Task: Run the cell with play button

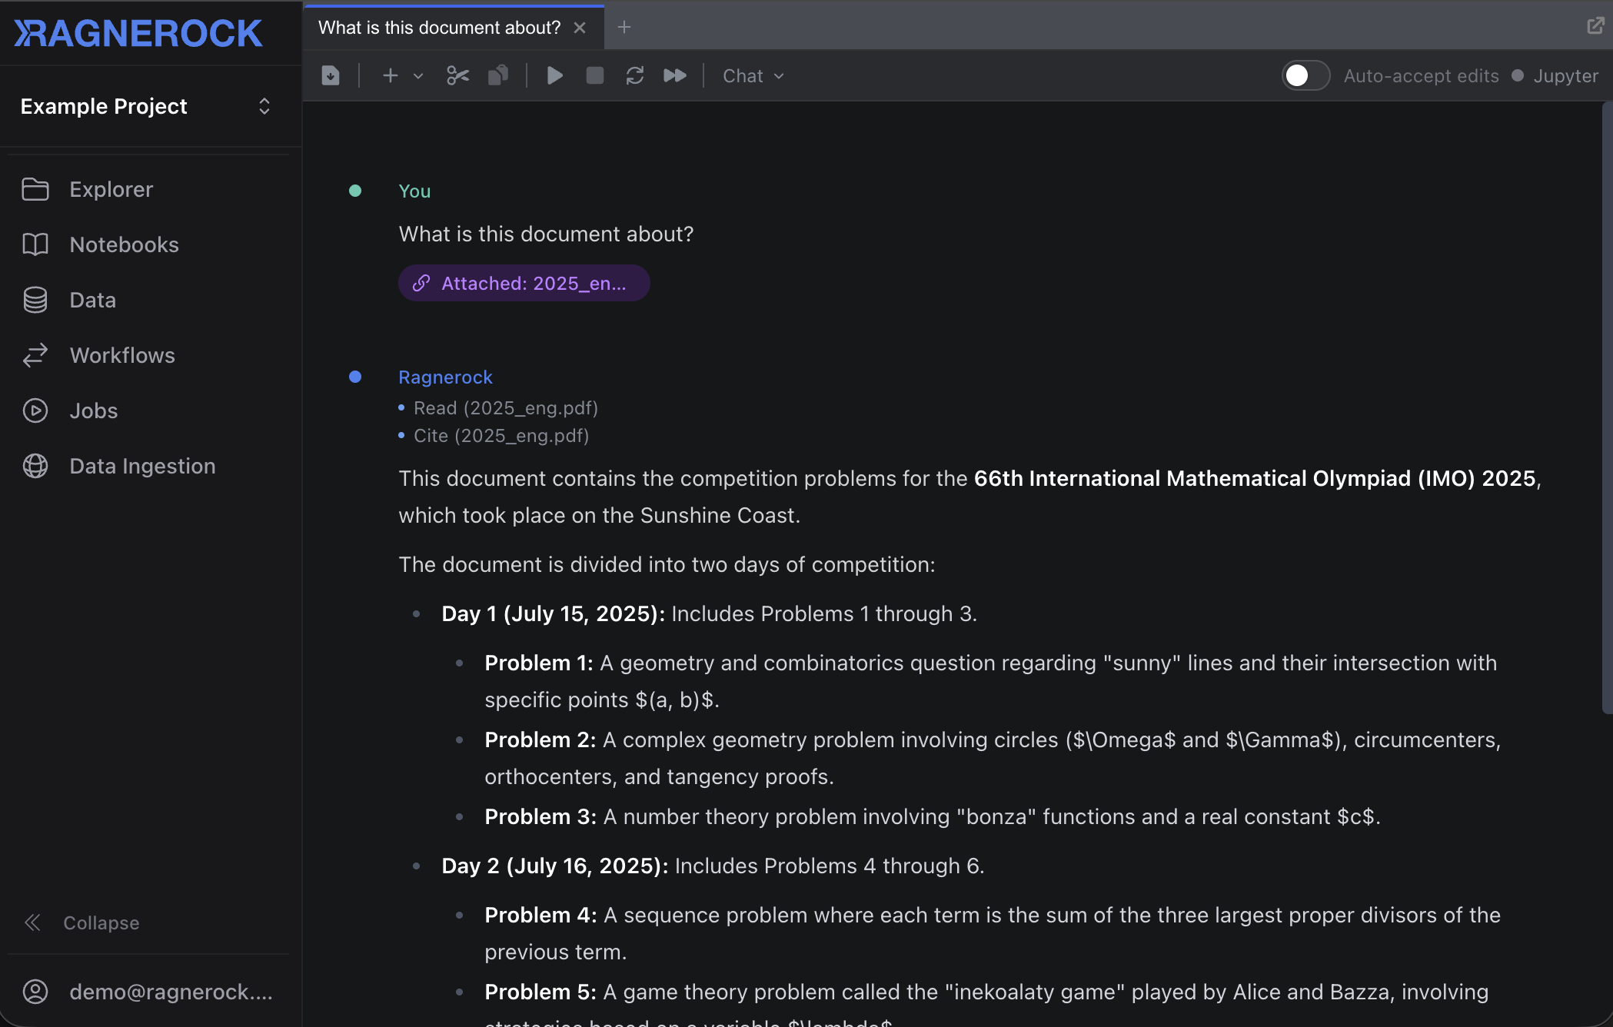Action: [x=554, y=75]
